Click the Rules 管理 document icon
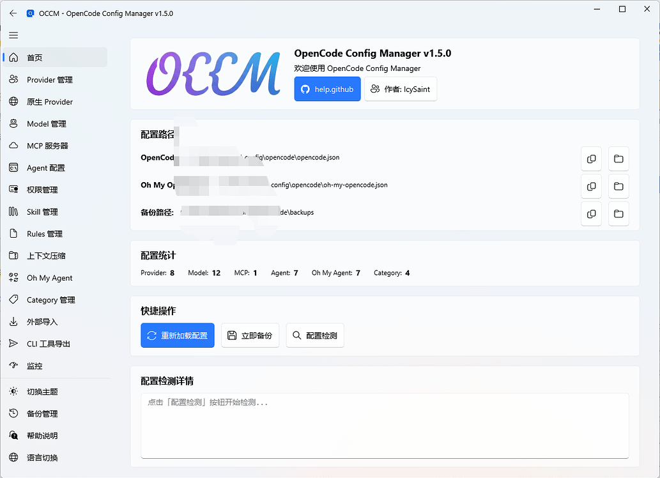 (x=13, y=233)
